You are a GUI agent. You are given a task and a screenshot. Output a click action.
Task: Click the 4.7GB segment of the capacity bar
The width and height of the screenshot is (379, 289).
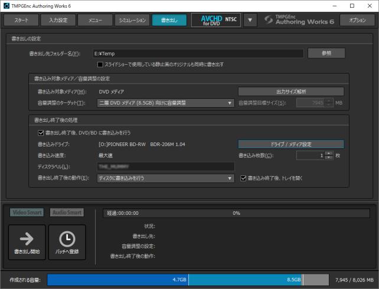tap(117, 280)
